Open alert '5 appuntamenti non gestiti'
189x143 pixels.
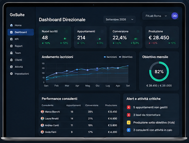[x=151, y=107]
